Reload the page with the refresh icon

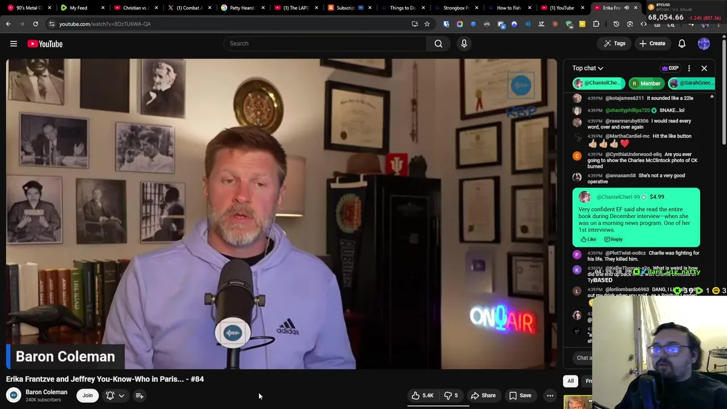point(35,24)
